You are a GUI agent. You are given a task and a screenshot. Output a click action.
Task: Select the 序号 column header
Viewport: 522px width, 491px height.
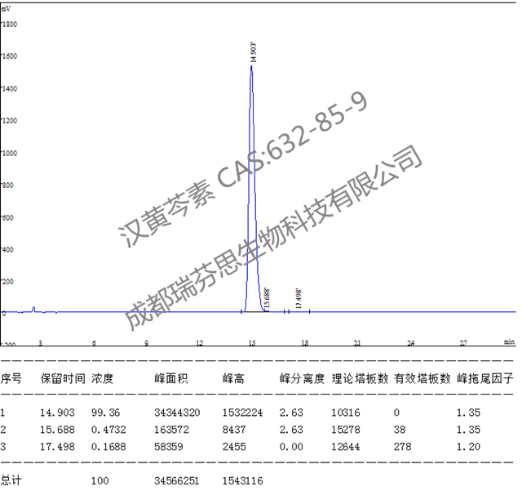tap(11, 379)
